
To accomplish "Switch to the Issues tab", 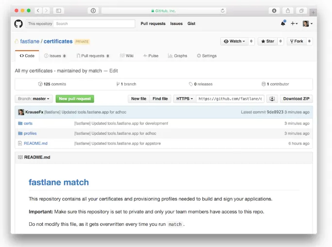I will tap(55, 56).
